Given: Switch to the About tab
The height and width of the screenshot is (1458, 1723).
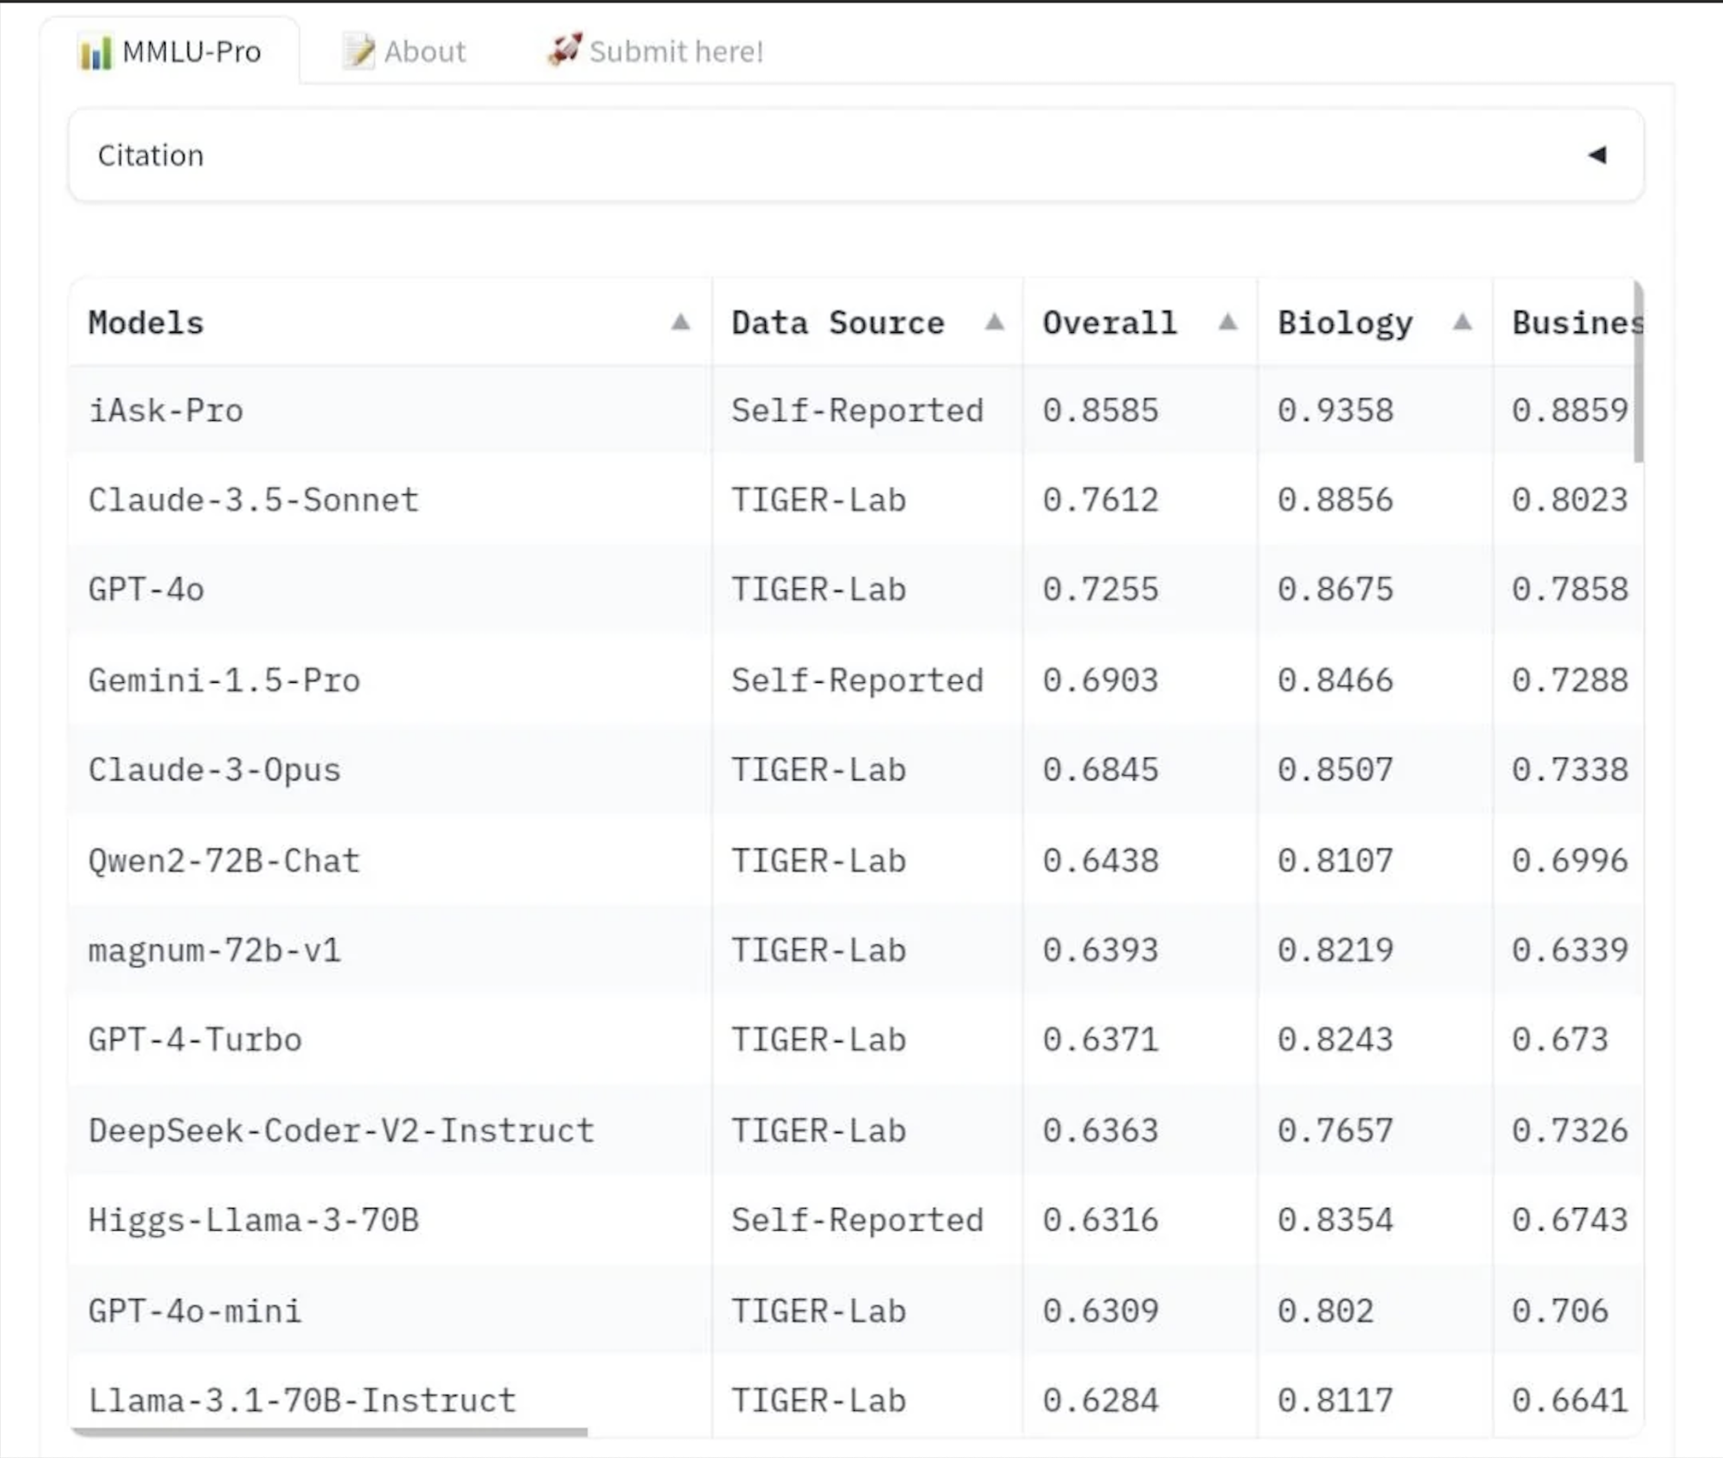Looking at the screenshot, I should 424,52.
